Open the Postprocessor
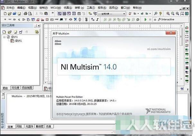Image resolution: width=195 pixels, height=136 pixels. pyautogui.click(x=79, y=13)
